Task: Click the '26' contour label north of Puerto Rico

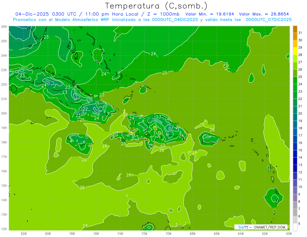Action: pyautogui.click(x=212, y=130)
